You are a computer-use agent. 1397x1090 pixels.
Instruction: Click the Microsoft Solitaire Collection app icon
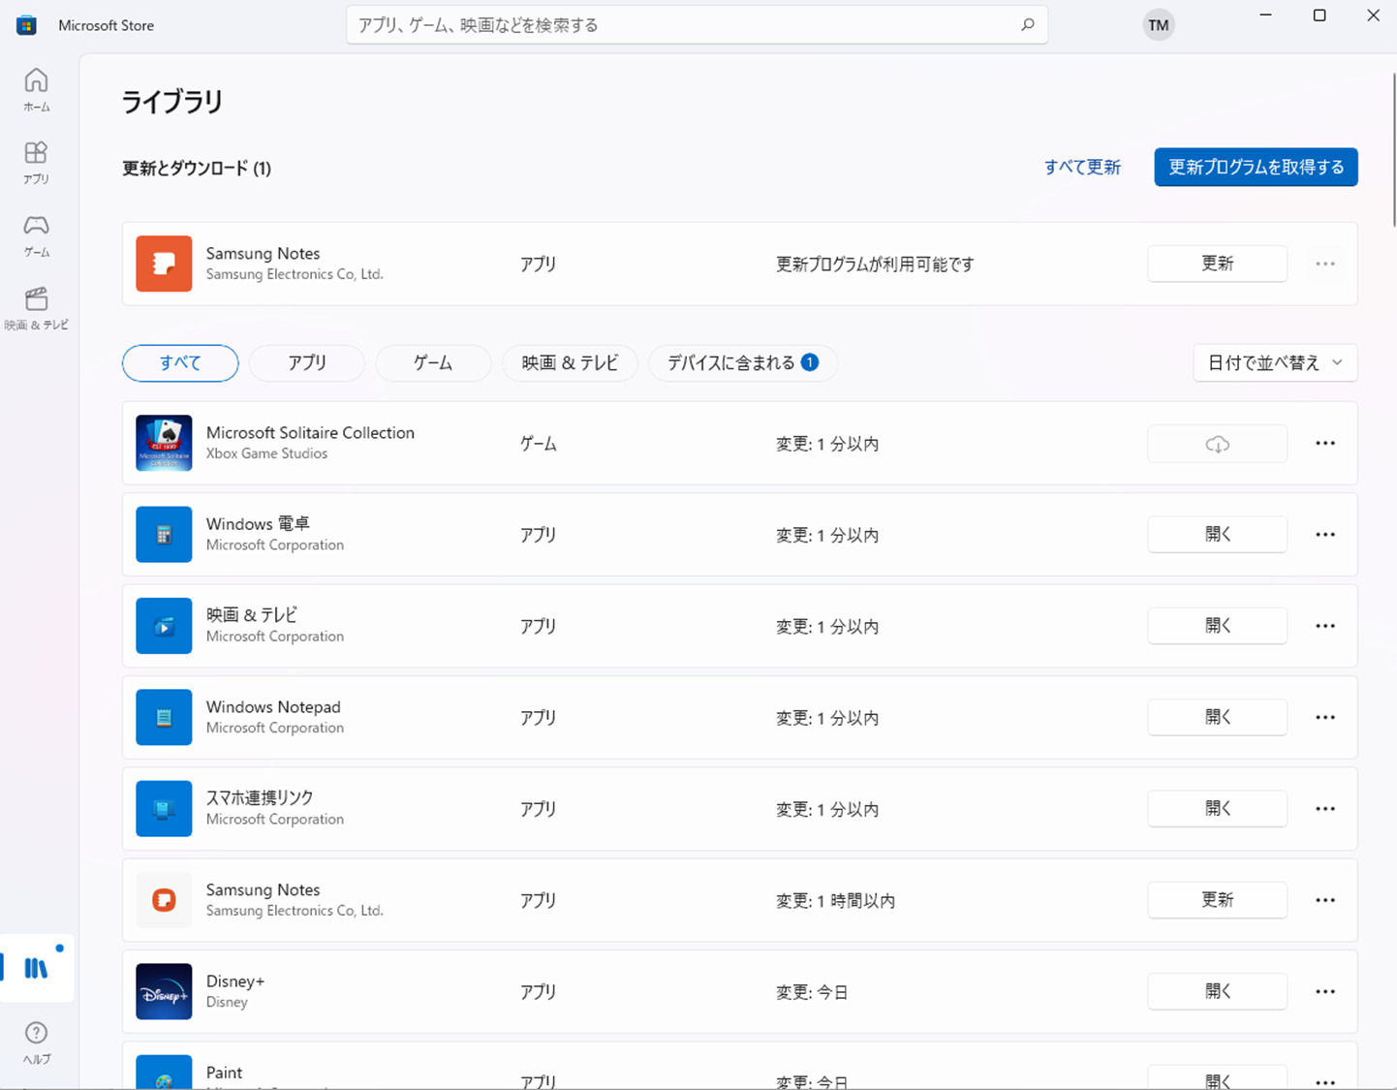(x=164, y=443)
